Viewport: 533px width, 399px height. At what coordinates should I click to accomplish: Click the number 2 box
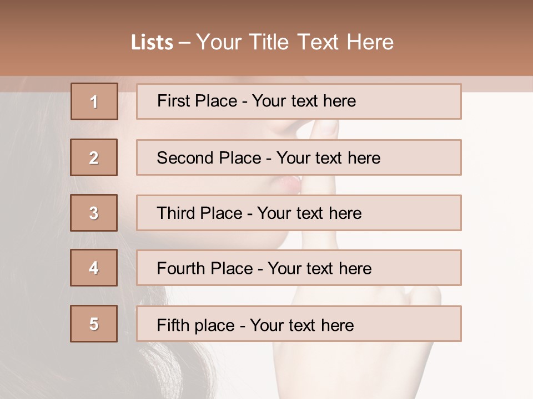pyautogui.click(x=94, y=157)
